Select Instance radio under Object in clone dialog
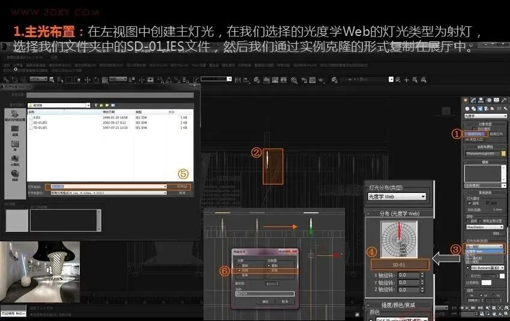The width and height of the screenshot is (510, 321). (240, 270)
